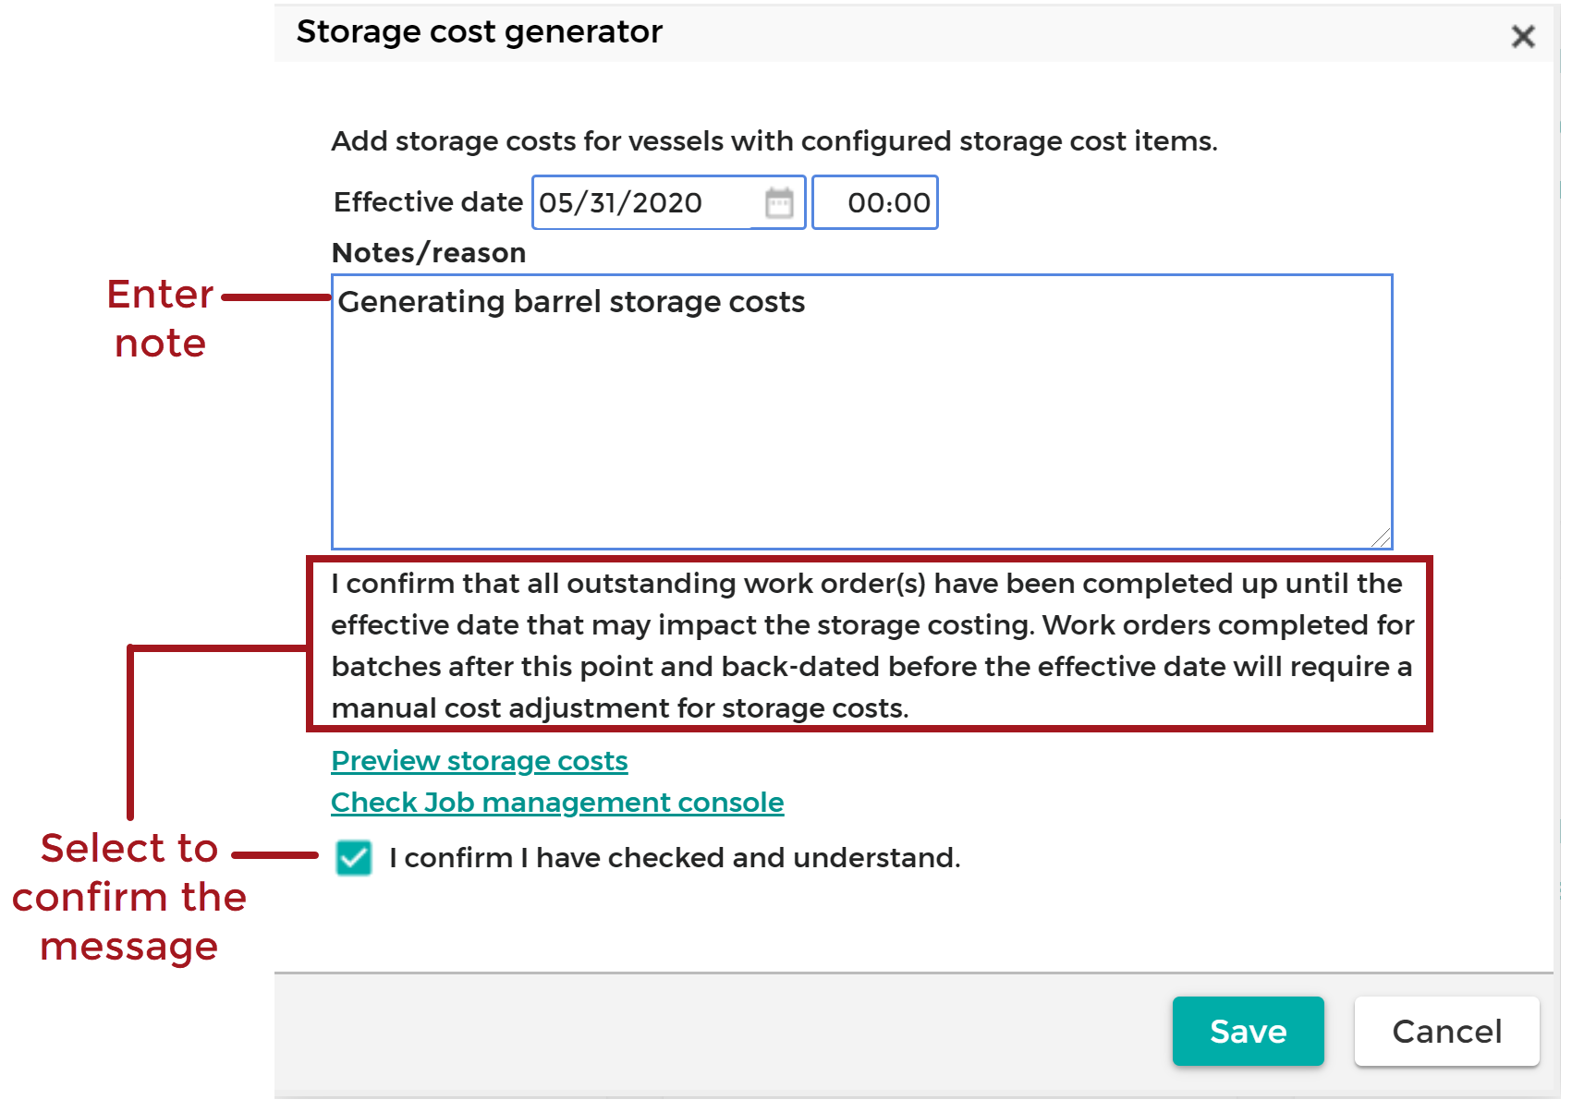
Task: Open the Check Job management console link
Action: pos(557,803)
